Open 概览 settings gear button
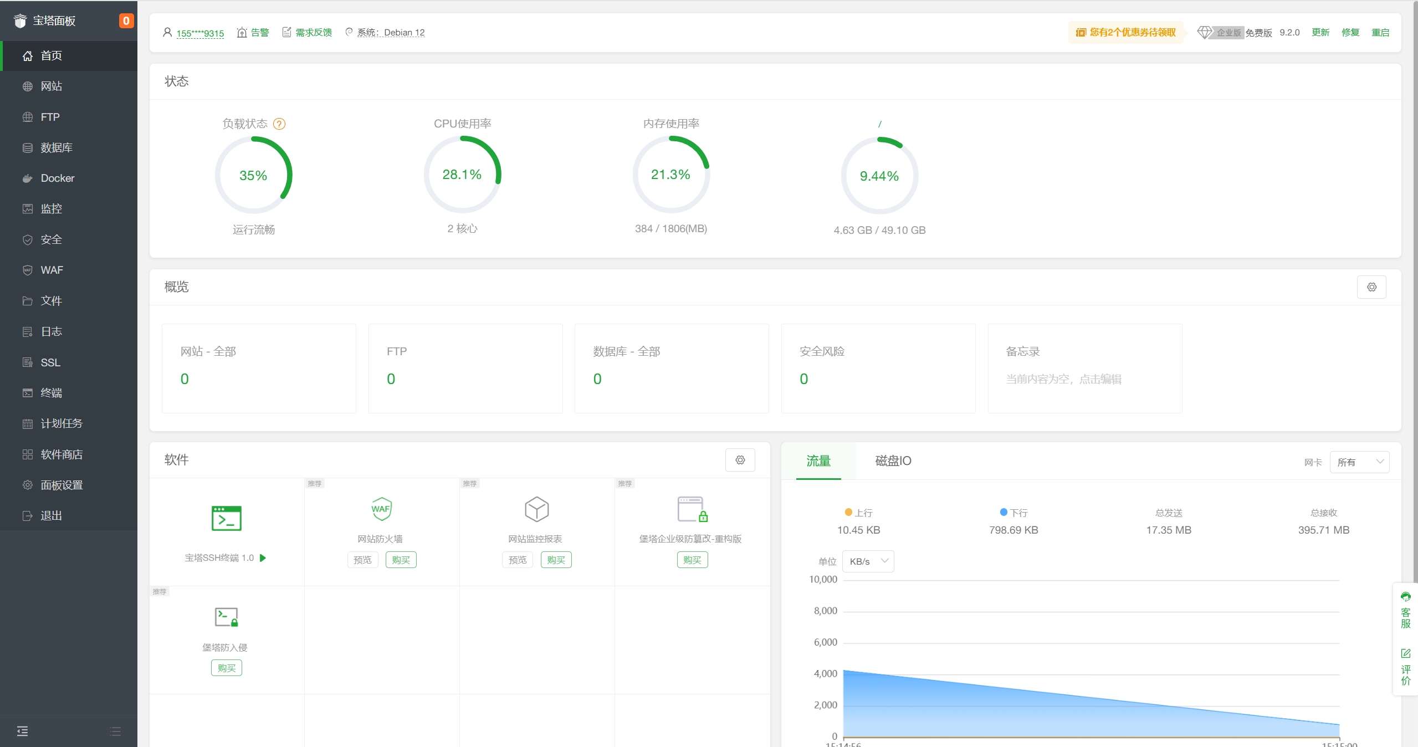 point(1371,287)
